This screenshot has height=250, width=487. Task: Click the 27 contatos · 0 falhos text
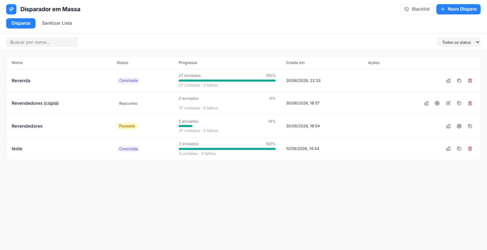pyautogui.click(x=198, y=85)
